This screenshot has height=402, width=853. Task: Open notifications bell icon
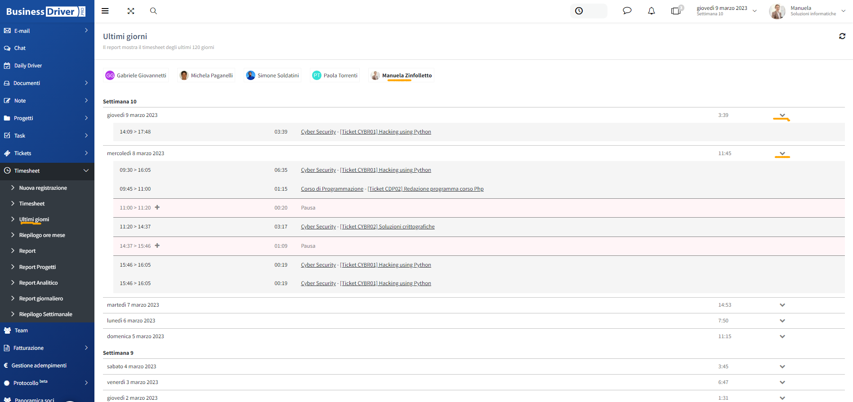point(651,11)
